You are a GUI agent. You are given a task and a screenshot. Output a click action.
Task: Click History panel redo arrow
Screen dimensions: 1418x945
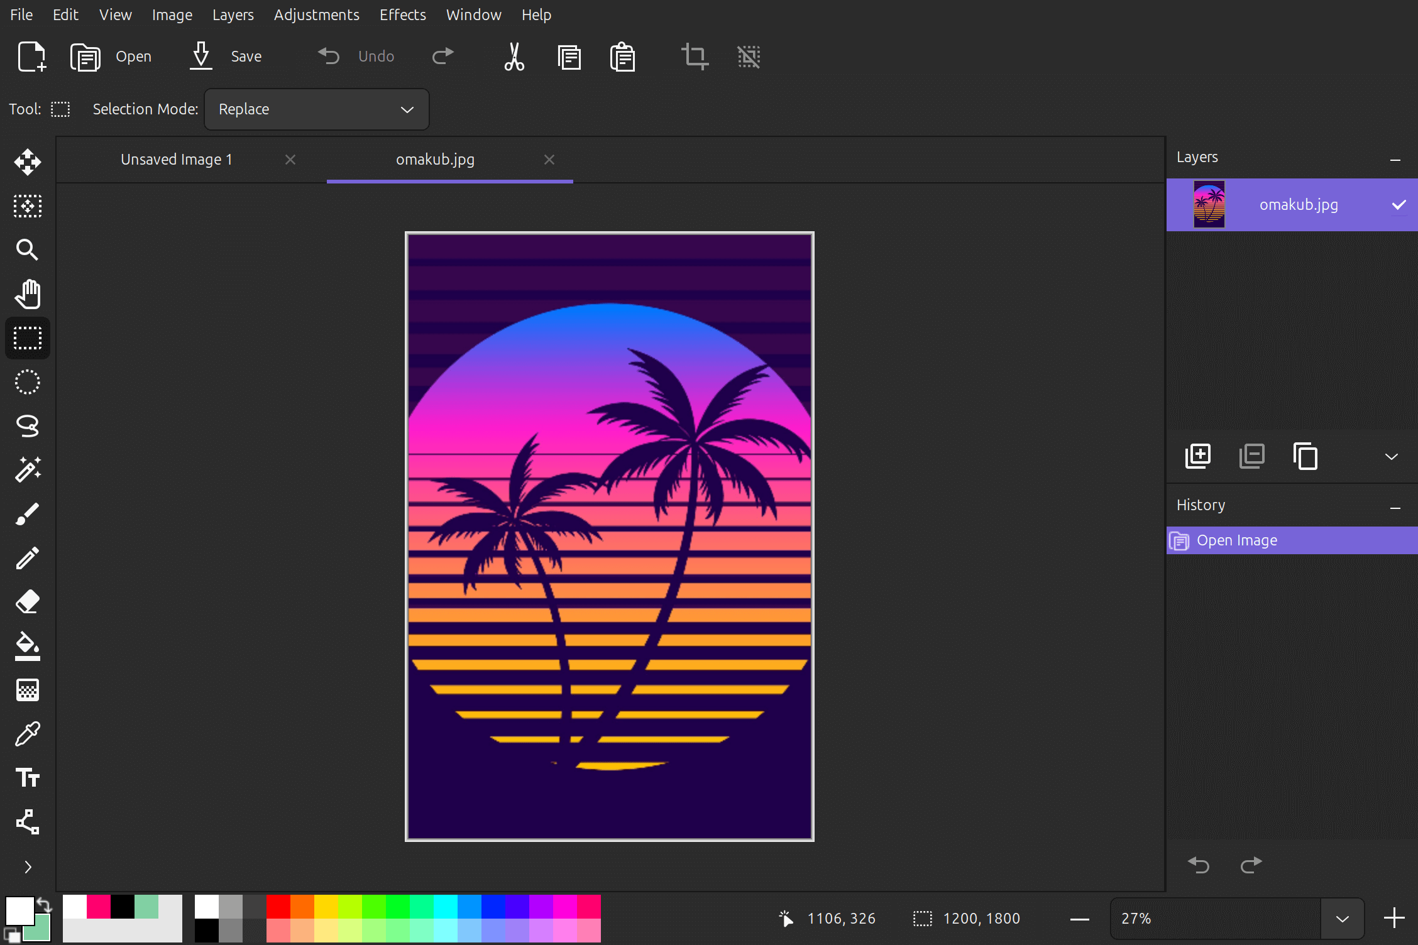click(x=1251, y=865)
